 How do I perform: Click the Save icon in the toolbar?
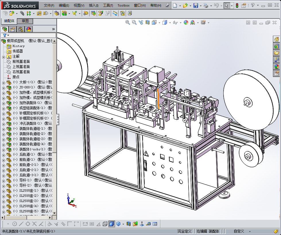pyautogui.click(x=195, y=5)
